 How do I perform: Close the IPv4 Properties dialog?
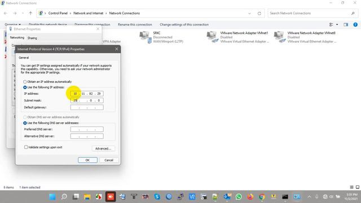pos(117,49)
